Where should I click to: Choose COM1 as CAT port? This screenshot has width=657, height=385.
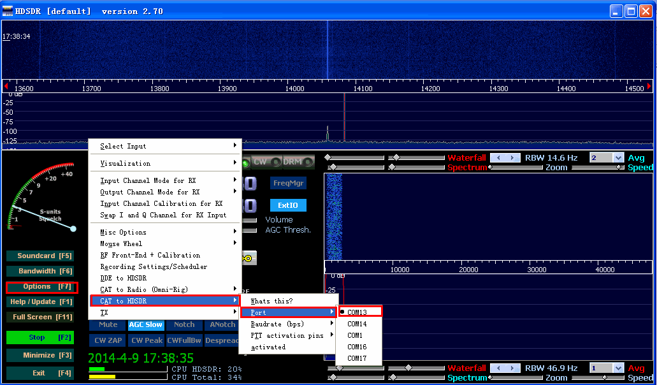tap(359, 335)
